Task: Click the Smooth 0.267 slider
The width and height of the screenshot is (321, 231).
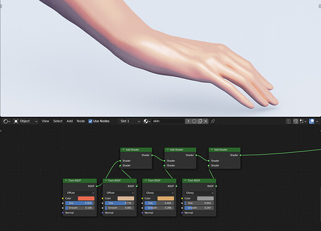Action: tap(199, 208)
